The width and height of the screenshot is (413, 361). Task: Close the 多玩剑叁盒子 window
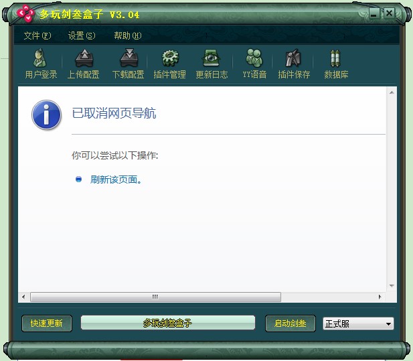pyautogui.click(x=389, y=13)
